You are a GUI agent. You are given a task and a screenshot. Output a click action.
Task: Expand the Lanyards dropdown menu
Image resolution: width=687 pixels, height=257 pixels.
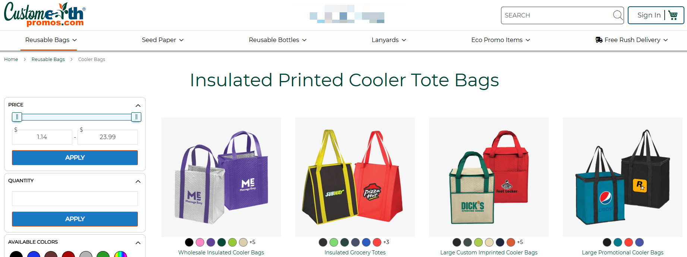[389, 40]
